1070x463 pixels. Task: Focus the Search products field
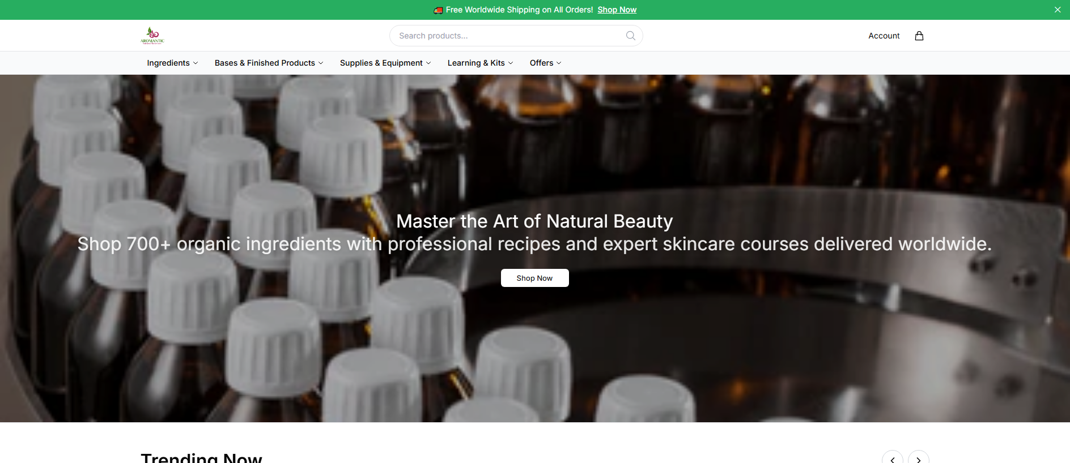[516, 36]
